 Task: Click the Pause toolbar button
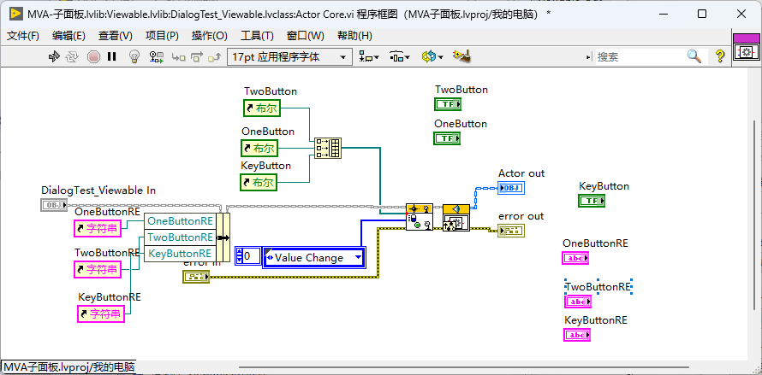112,56
